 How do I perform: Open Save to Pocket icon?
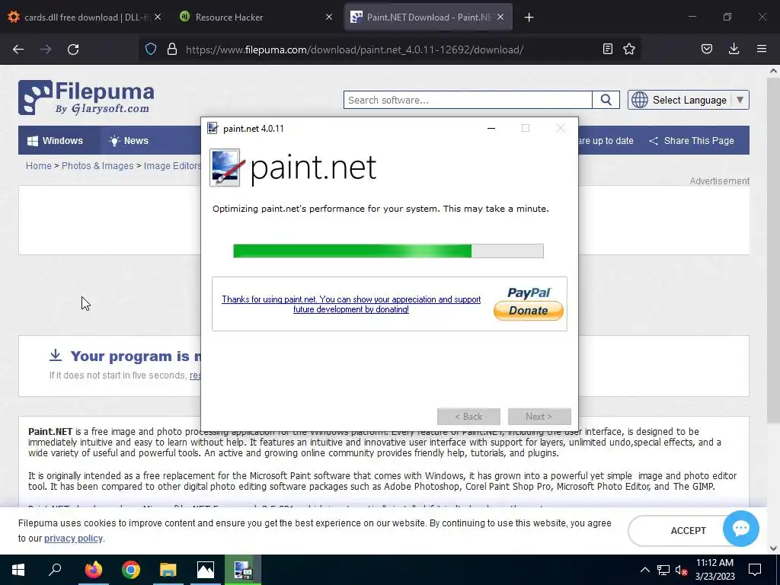point(707,50)
